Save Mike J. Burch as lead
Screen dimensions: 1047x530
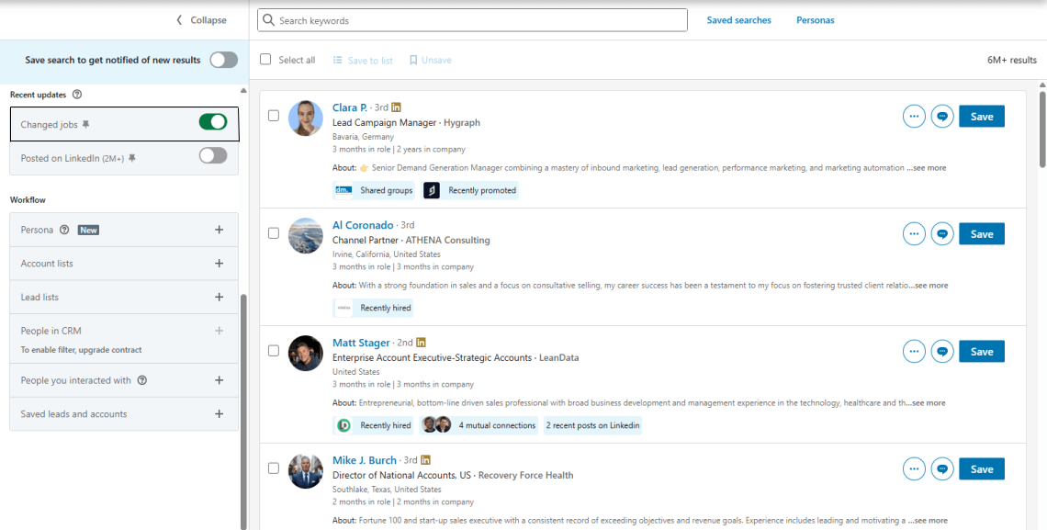click(x=982, y=468)
